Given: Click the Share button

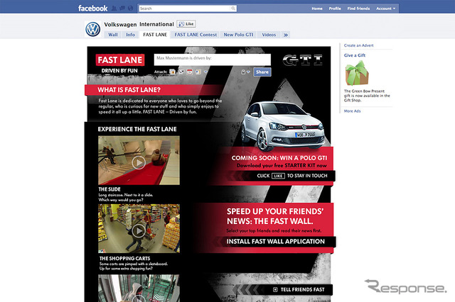Looking at the screenshot, I should [x=262, y=72].
